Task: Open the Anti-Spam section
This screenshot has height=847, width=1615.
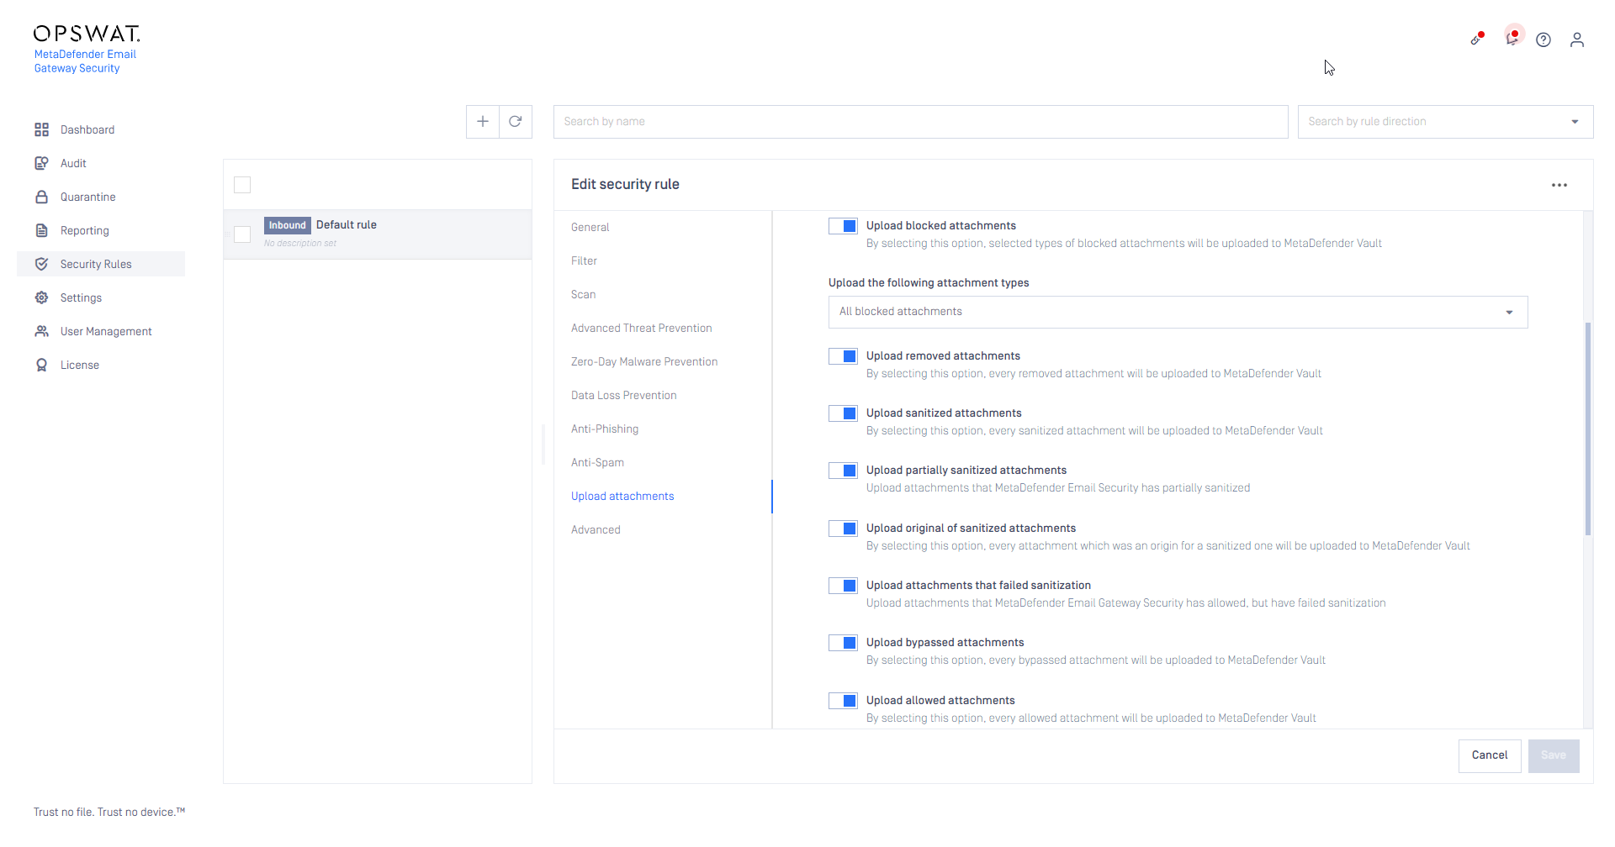Action: (x=597, y=463)
